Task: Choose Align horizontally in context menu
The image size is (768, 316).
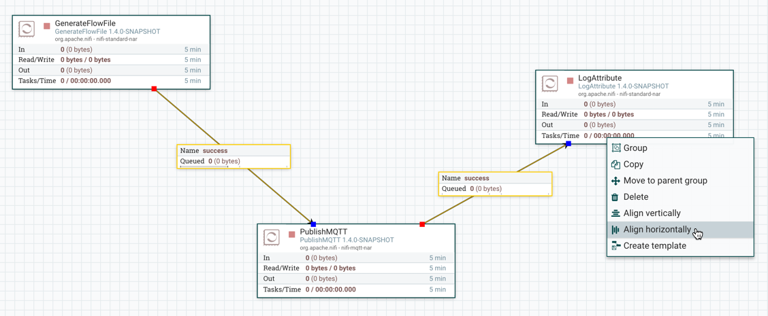Action: 656,230
